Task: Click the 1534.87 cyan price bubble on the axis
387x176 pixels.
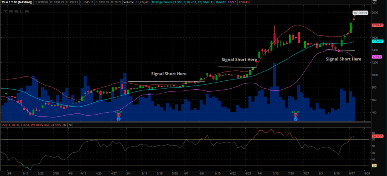Action: pyautogui.click(x=378, y=41)
